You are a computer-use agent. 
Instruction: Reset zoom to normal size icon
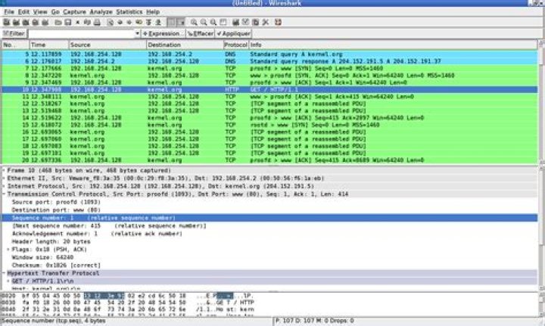point(213,22)
